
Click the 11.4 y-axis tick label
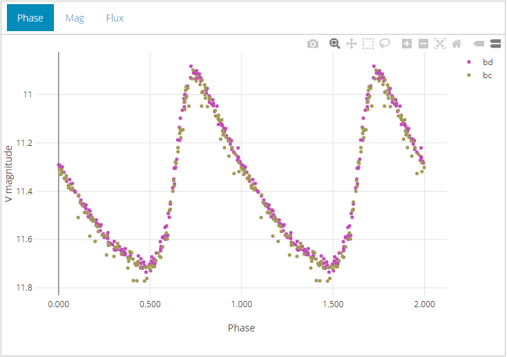point(25,191)
